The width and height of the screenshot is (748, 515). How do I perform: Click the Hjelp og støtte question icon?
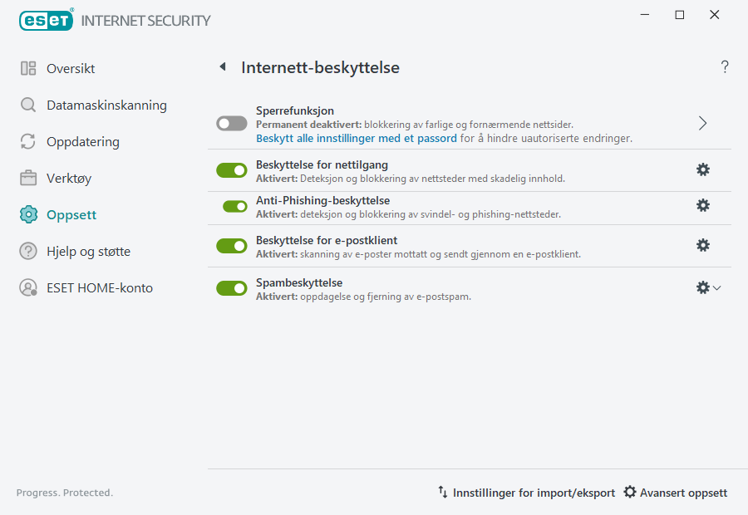(27, 250)
